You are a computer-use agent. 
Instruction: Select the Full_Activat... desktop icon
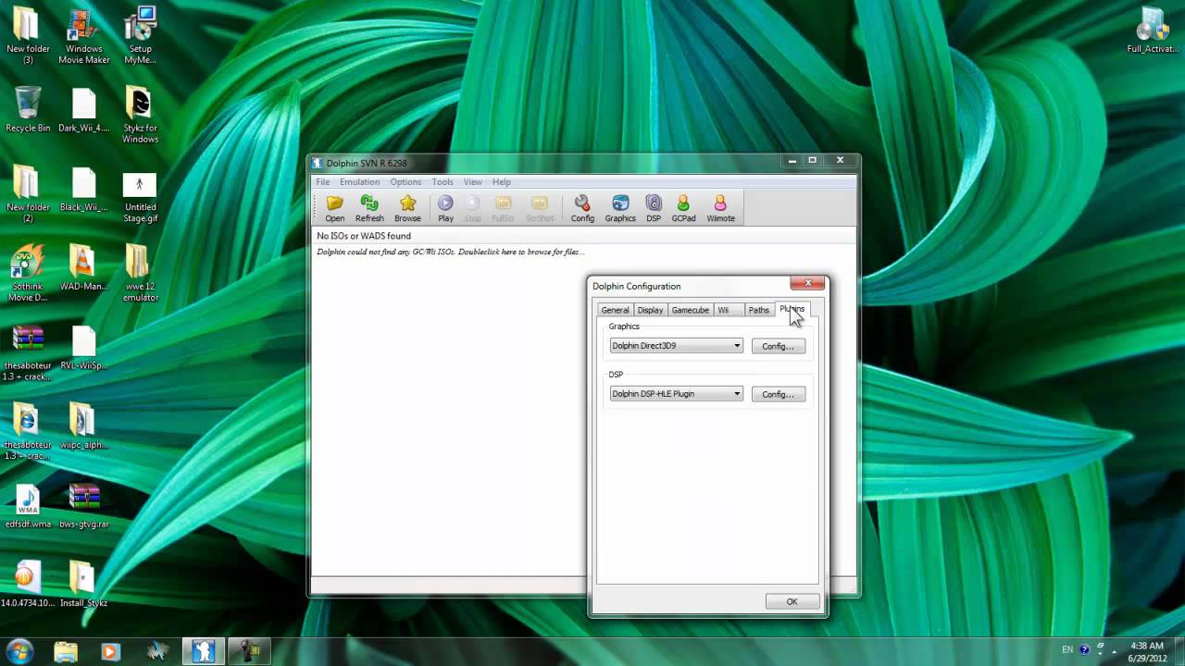click(x=1153, y=31)
